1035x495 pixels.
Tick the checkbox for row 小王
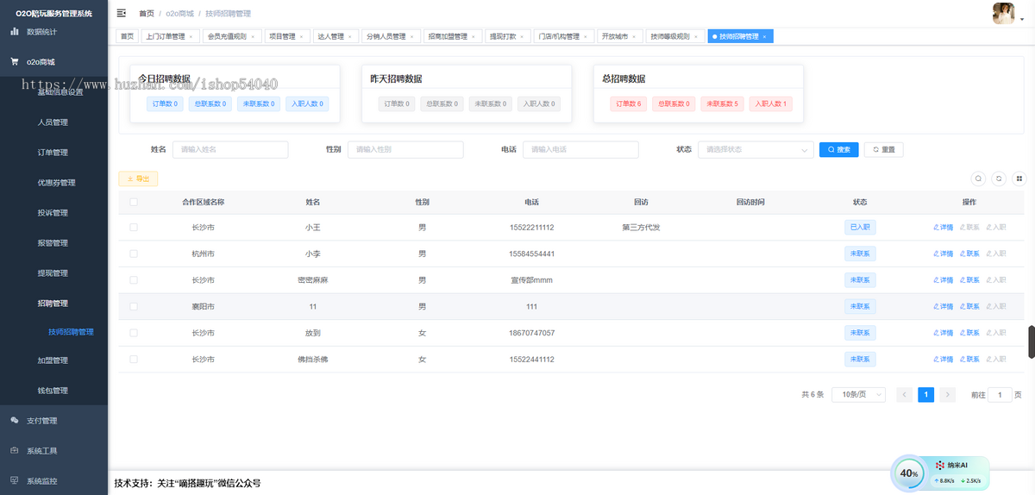133,228
